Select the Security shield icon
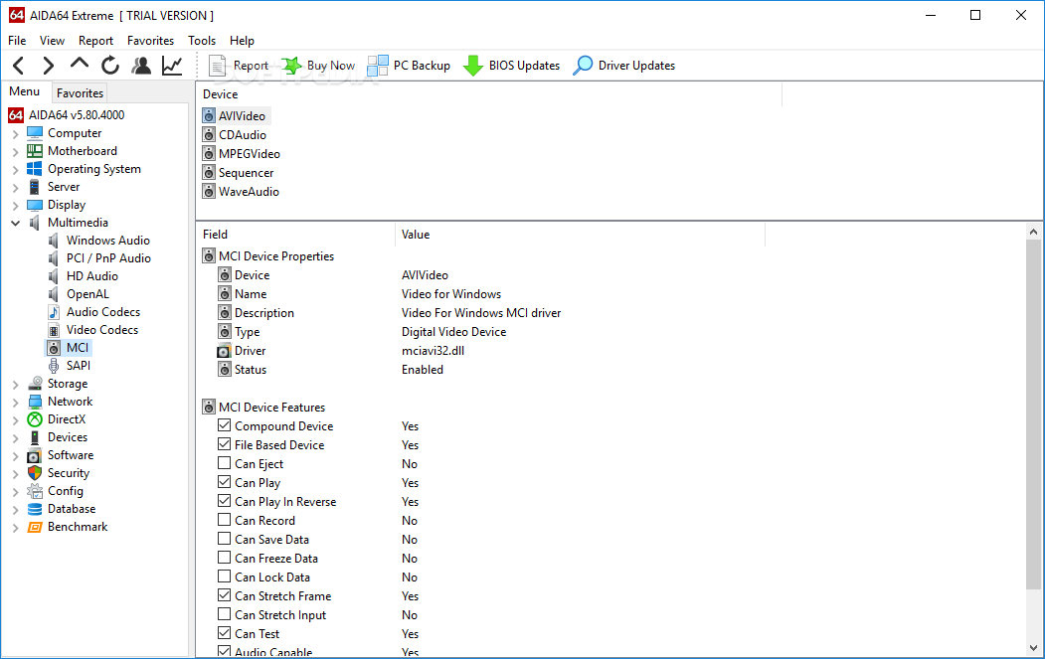 pos(35,473)
